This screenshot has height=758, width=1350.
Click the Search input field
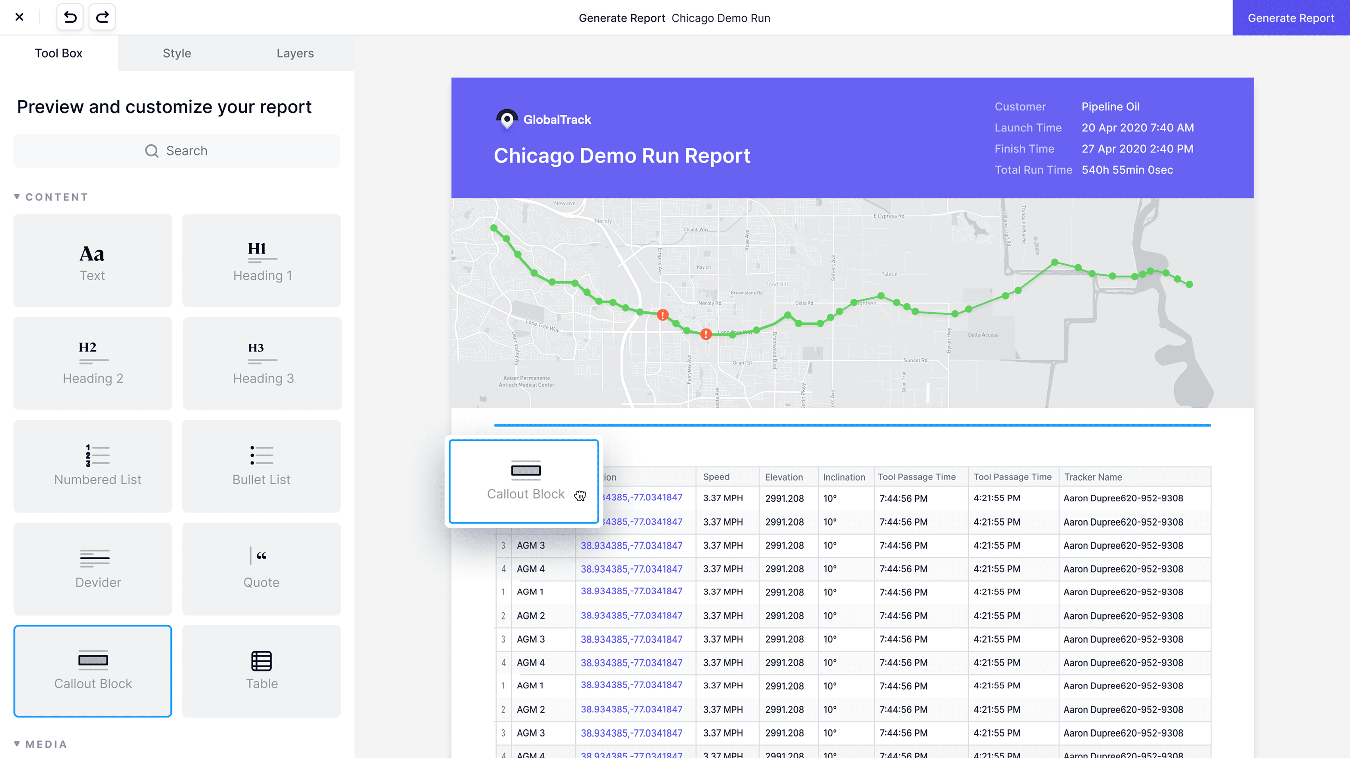point(177,151)
